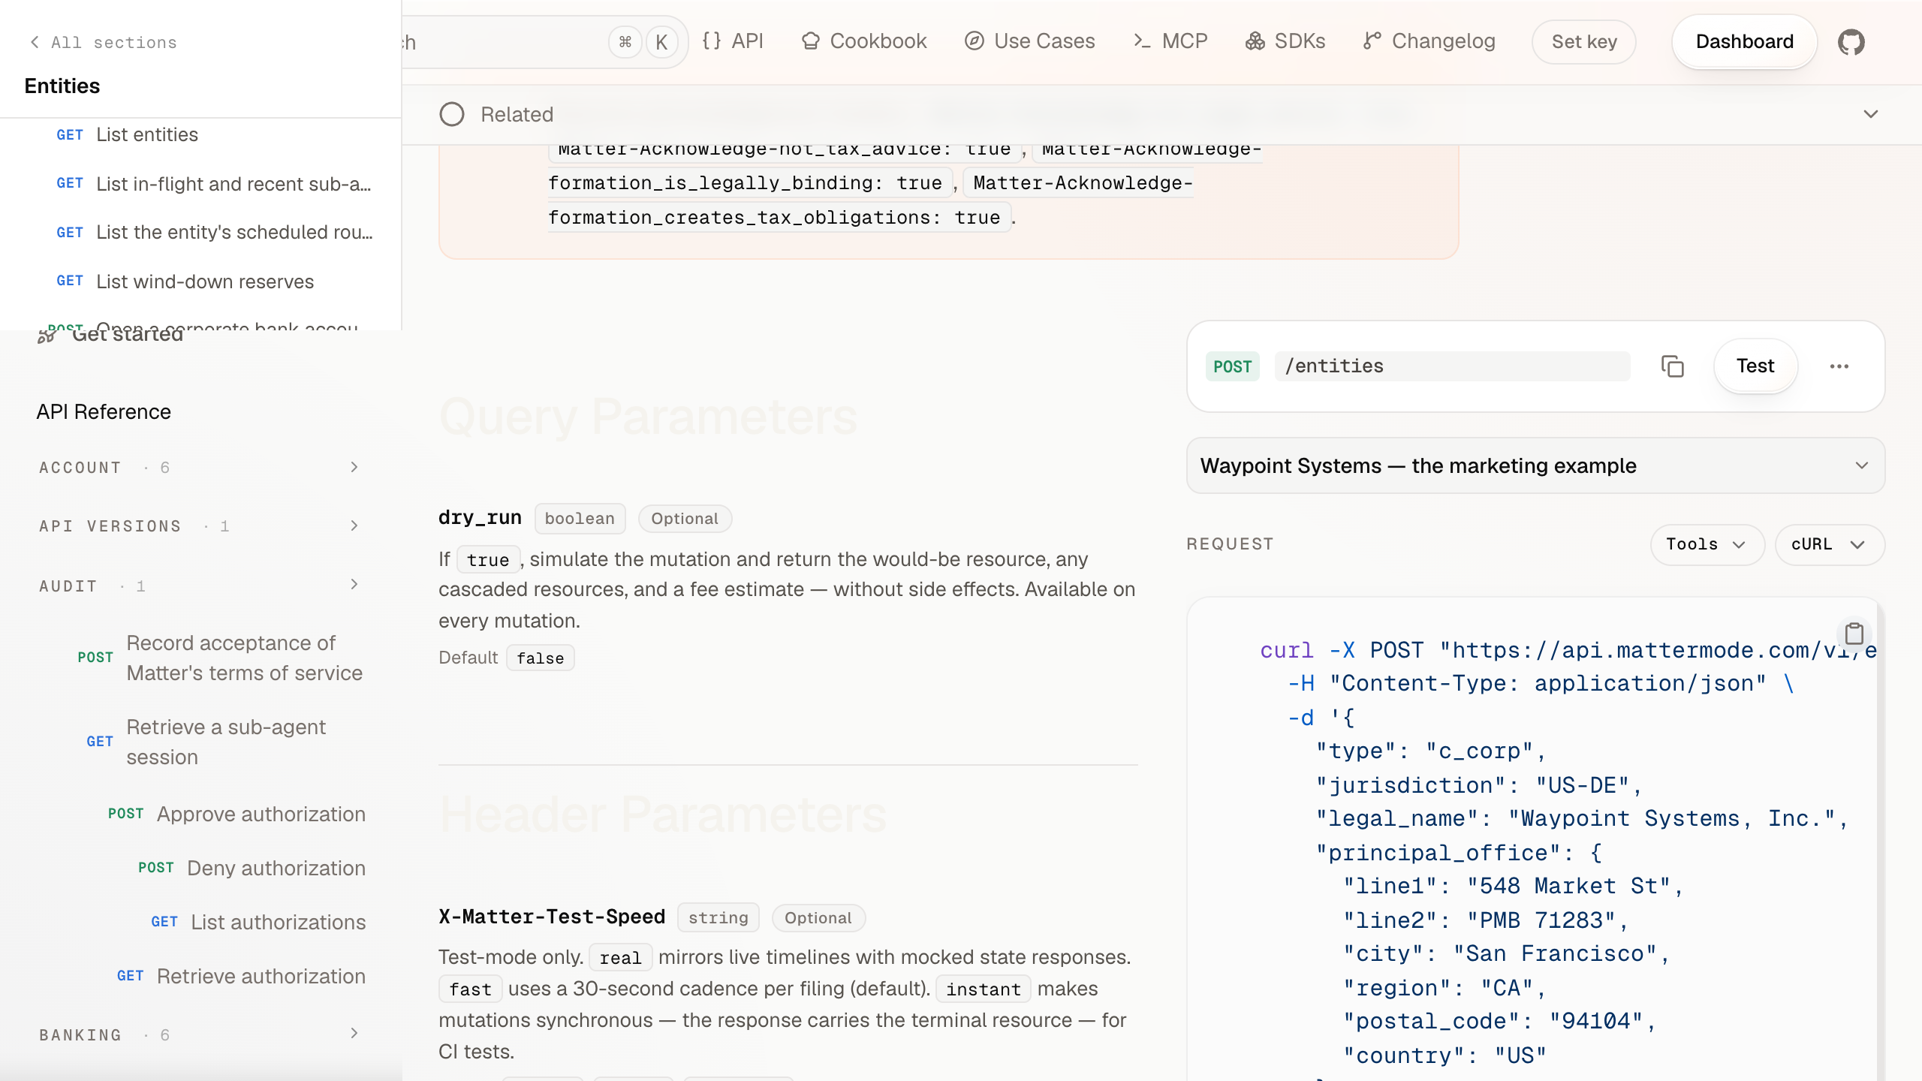Image resolution: width=1922 pixels, height=1081 pixels.
Task: Open the Waypoint Systems example dropdown
Action: (x=1535, y=465)
